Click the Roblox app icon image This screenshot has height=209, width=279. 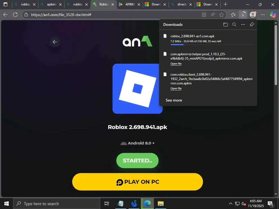pyautogui.click(x=137, y=89)
